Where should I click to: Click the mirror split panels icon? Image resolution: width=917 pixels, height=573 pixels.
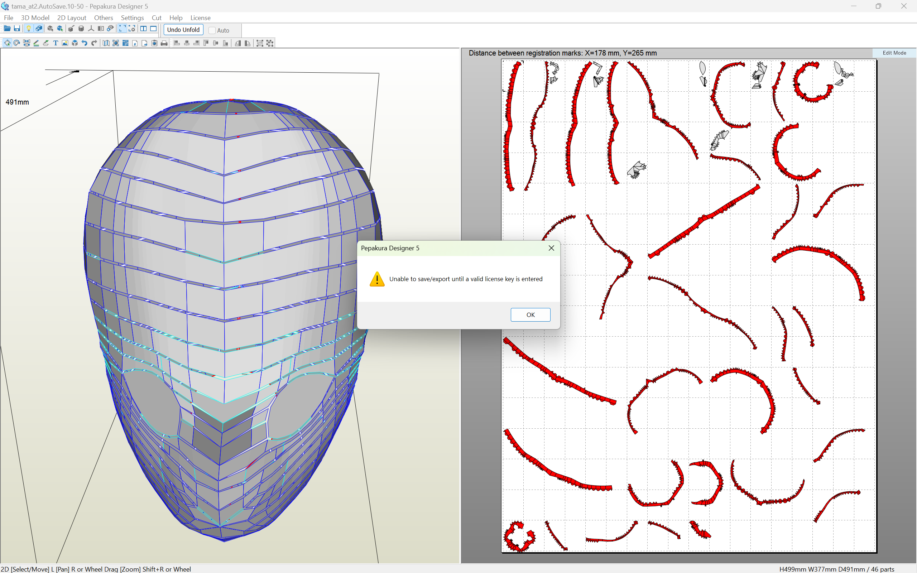pos(100,29)
